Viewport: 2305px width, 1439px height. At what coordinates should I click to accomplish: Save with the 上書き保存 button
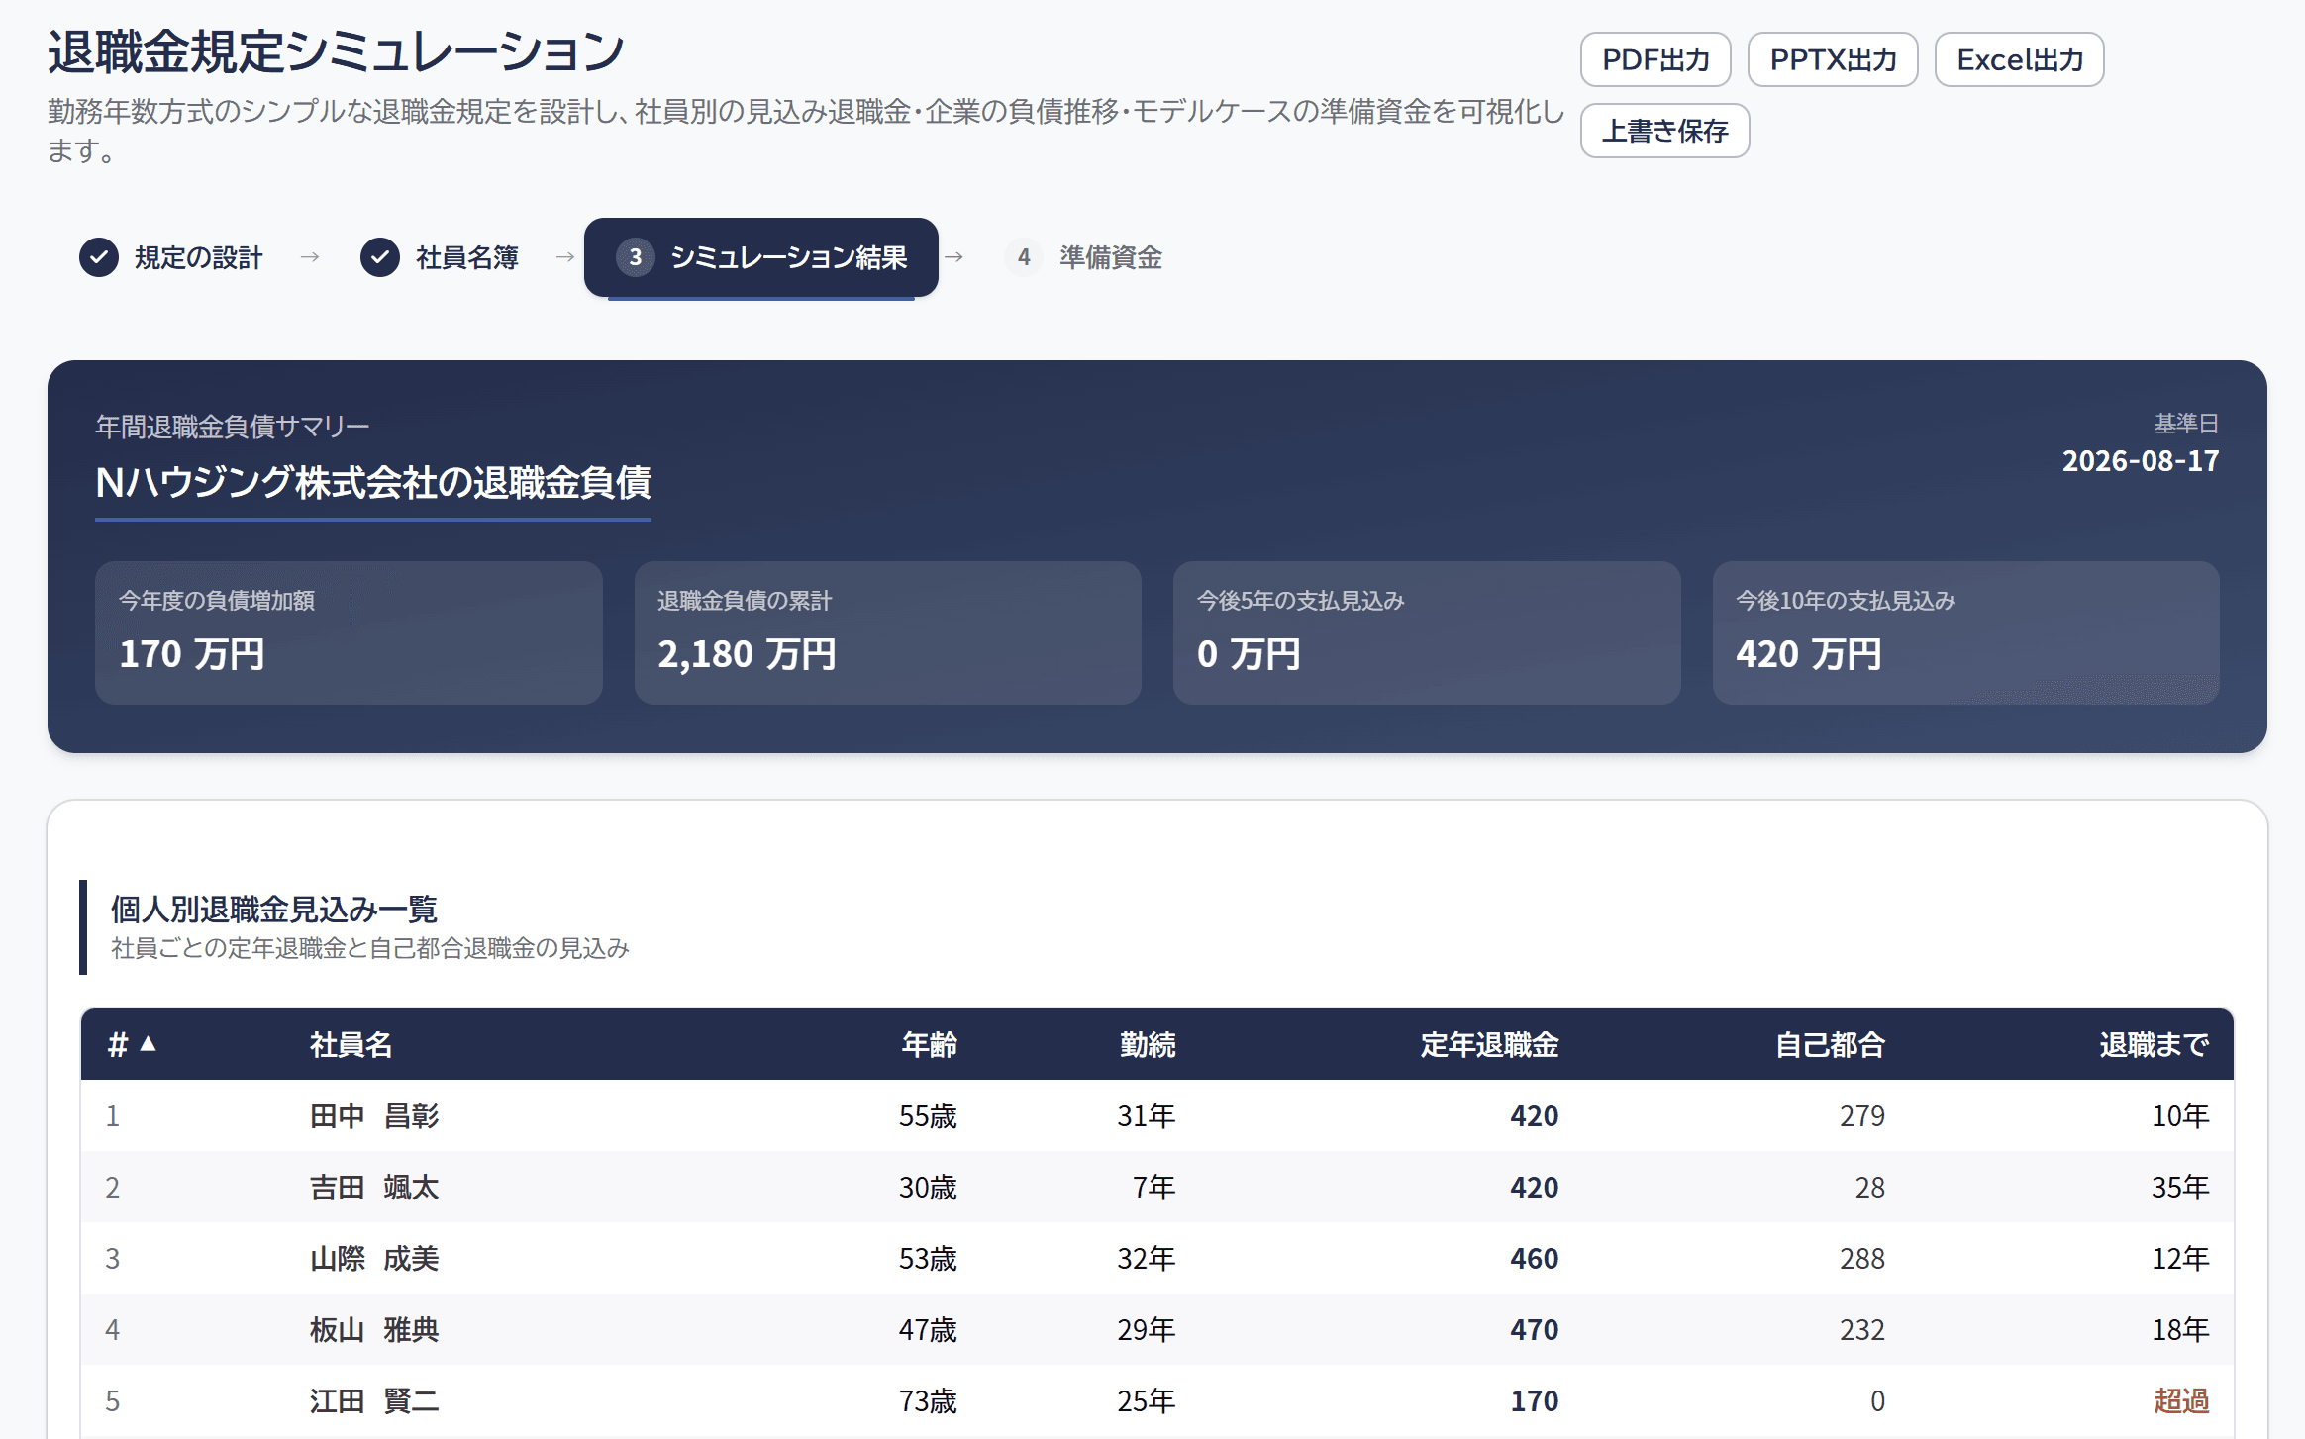coord(1665,131)
